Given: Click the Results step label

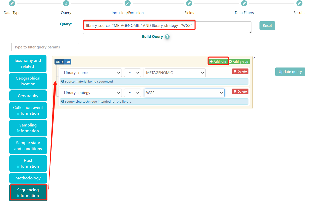Looking at the screenshot, I should click(299, 13).
